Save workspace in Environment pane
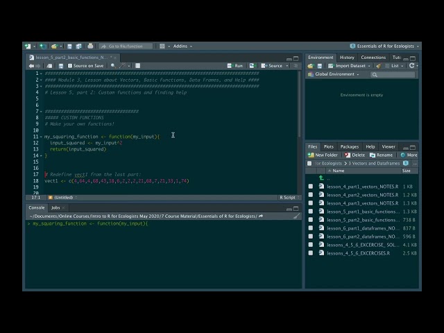This screenshot has height=333, width=444. [320, 66]
